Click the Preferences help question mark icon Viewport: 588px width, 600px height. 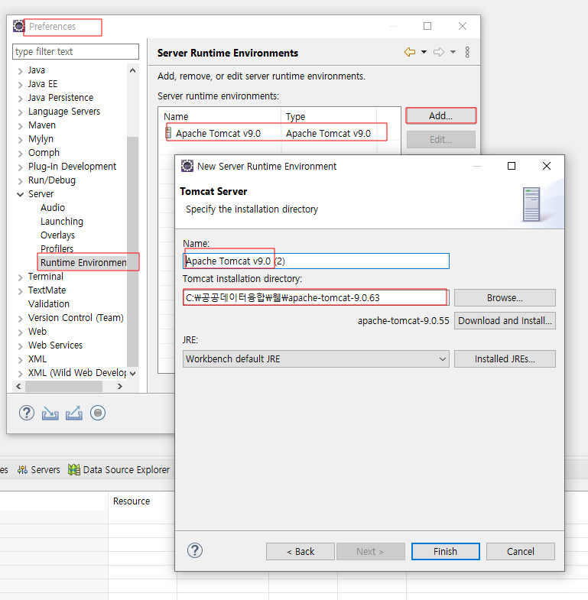[x=27, y=413]
